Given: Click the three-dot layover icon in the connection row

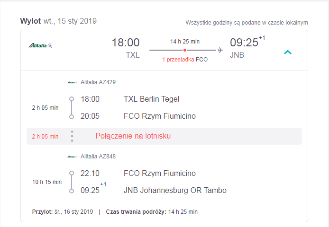Looking at the screenshot, I should (72, 136).
